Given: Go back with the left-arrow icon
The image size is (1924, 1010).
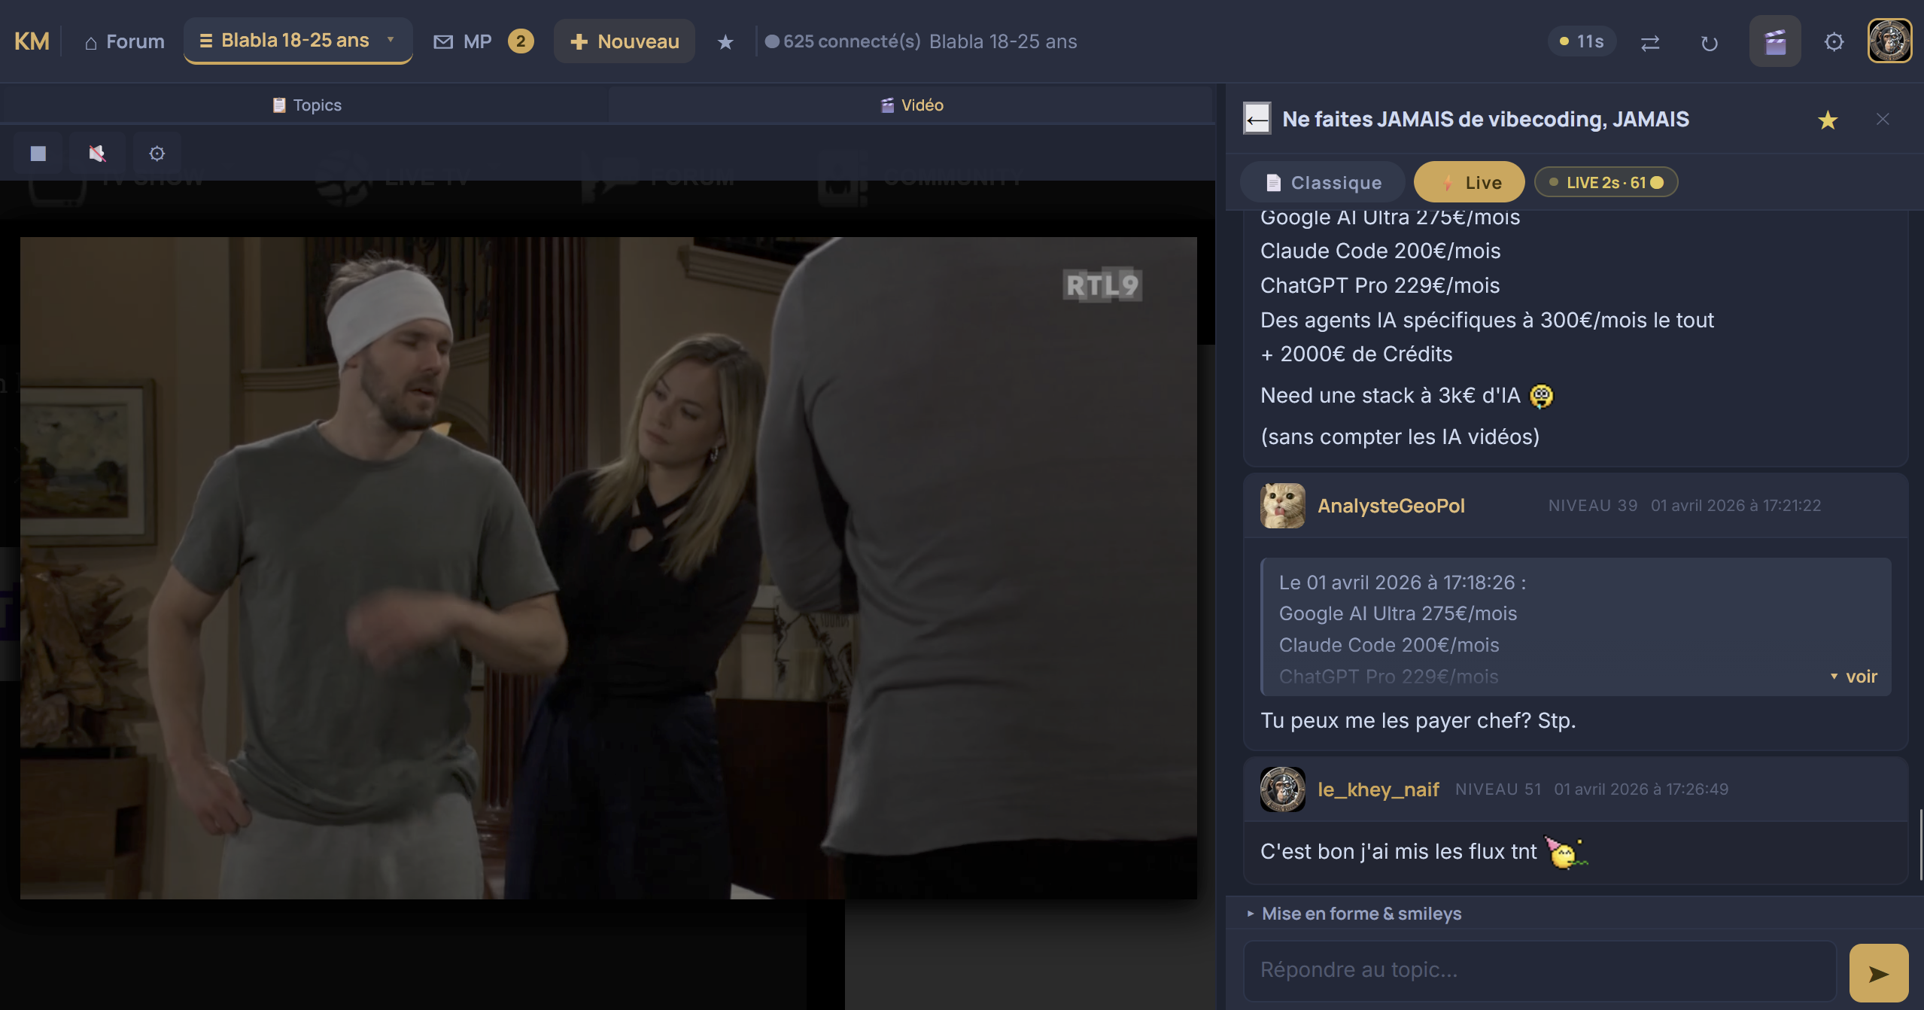Looking at the screenshot, I should (x=1257, y=119).
